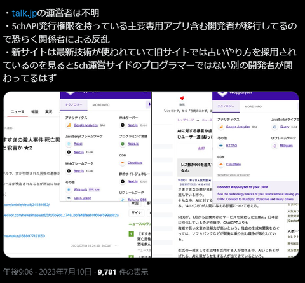
Task: Click the tweet timestamp 午後9:06 · 2023年7月10日
Action: 47,272
